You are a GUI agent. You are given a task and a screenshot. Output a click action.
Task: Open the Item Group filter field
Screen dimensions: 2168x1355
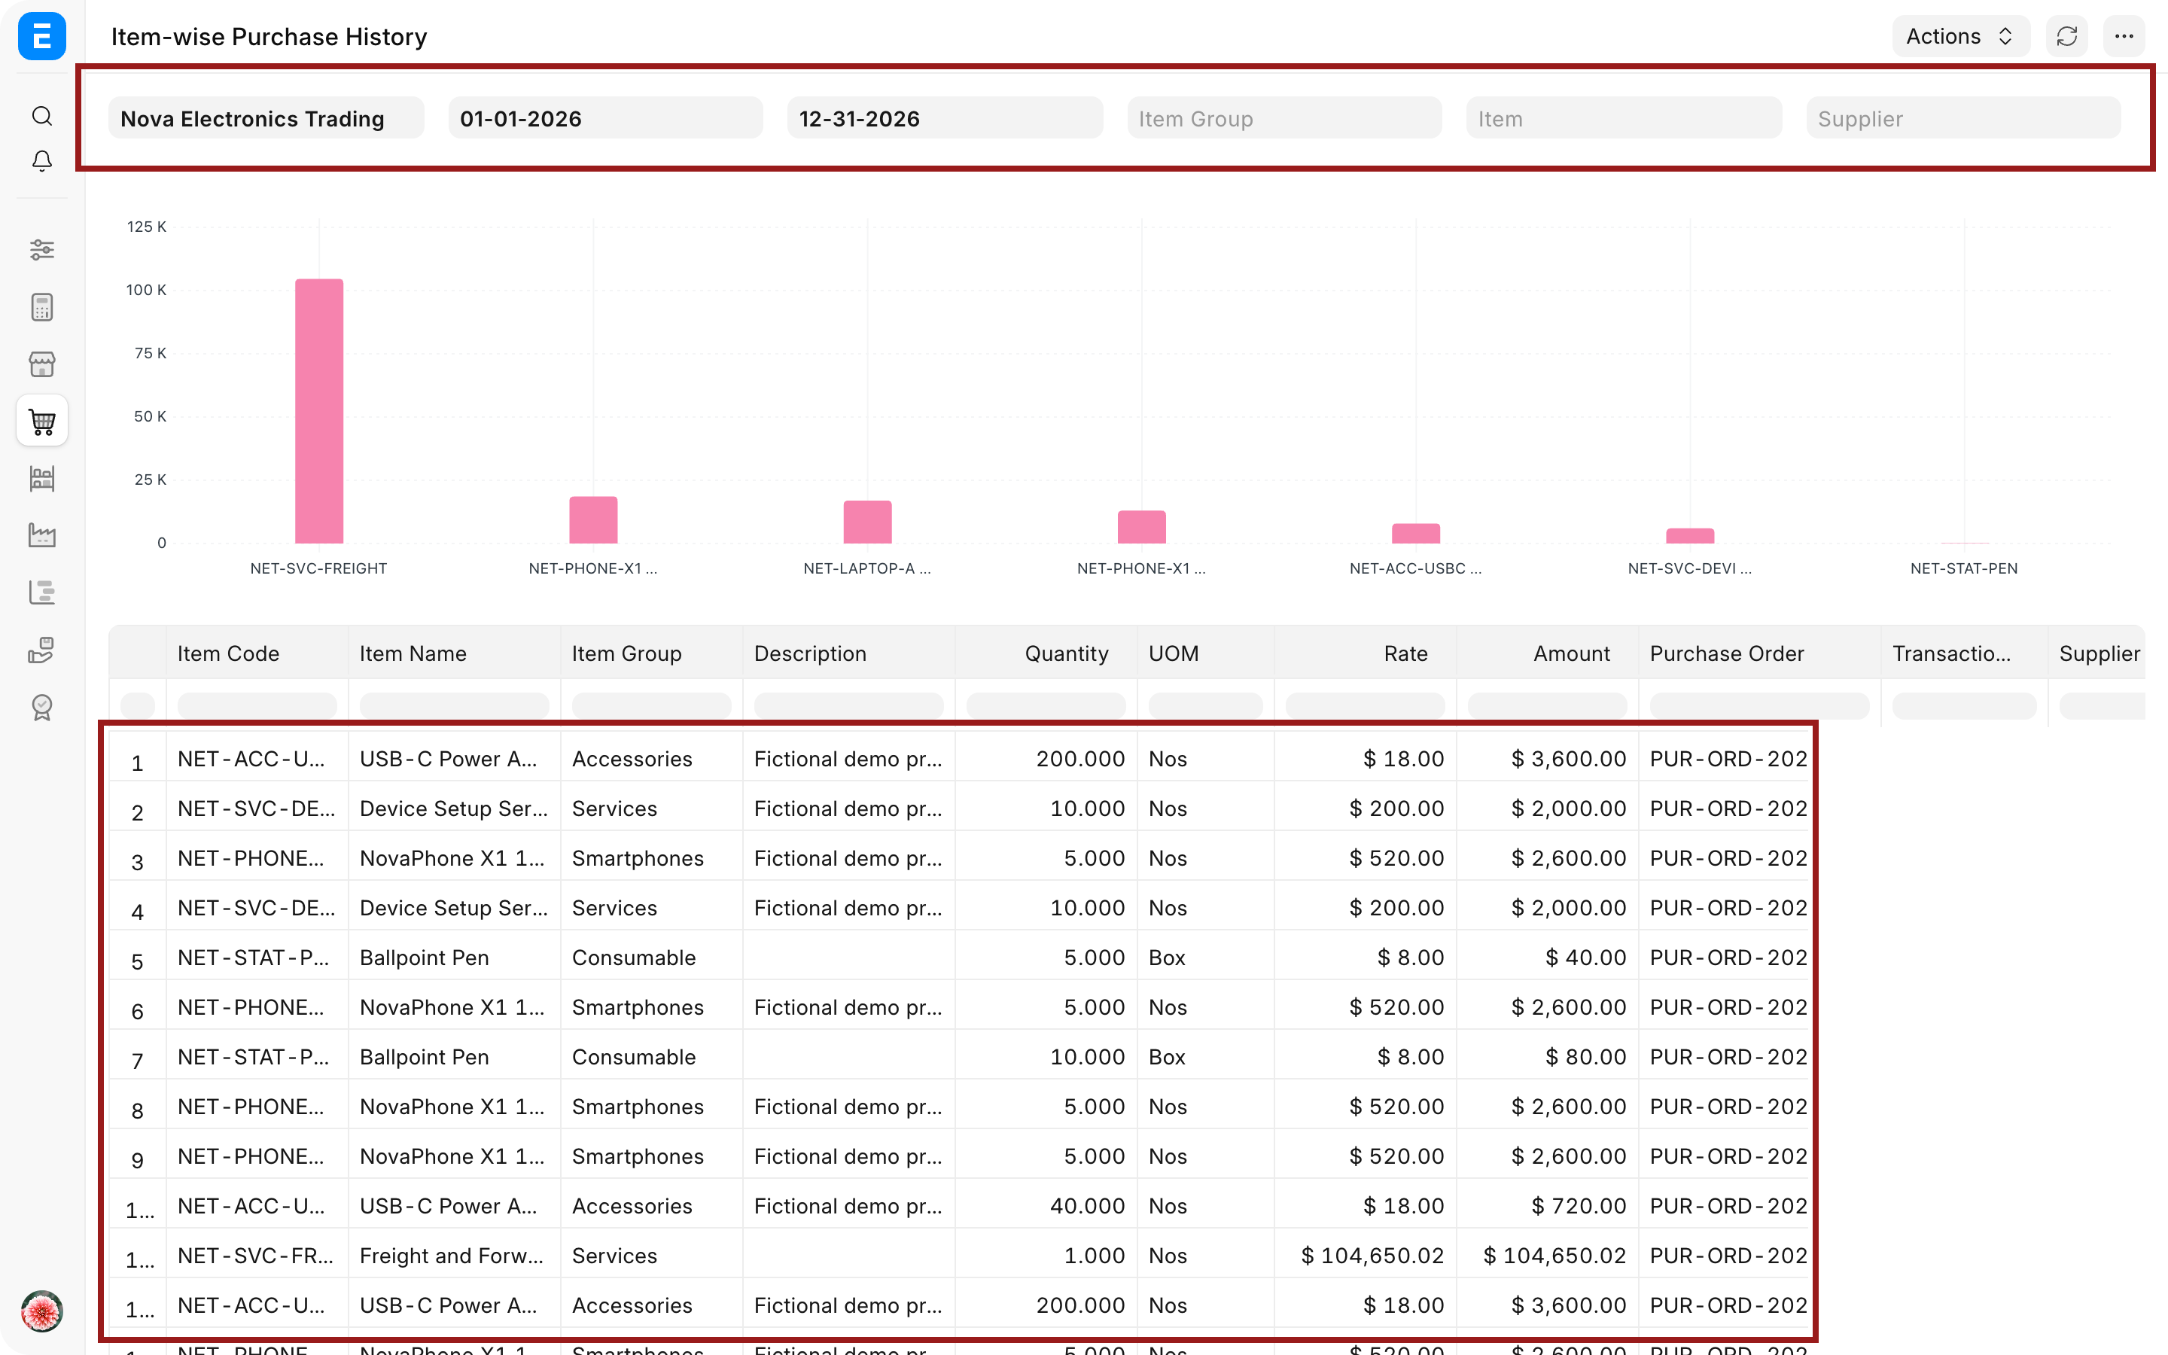click(1283, 118)
